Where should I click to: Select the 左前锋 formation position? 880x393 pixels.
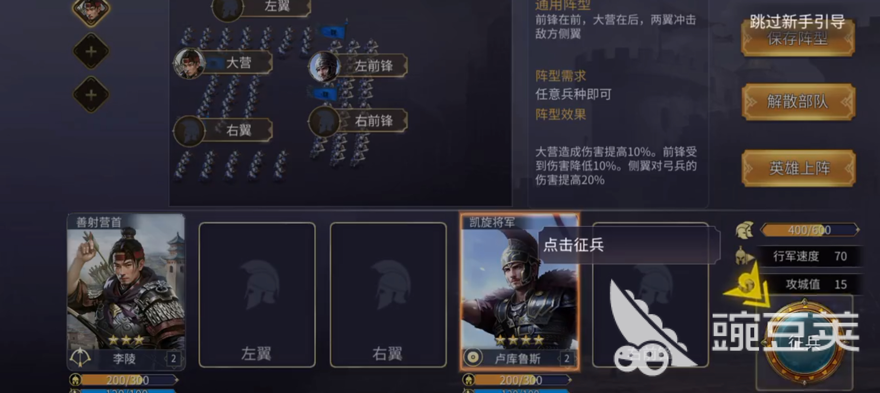point(358,66)
